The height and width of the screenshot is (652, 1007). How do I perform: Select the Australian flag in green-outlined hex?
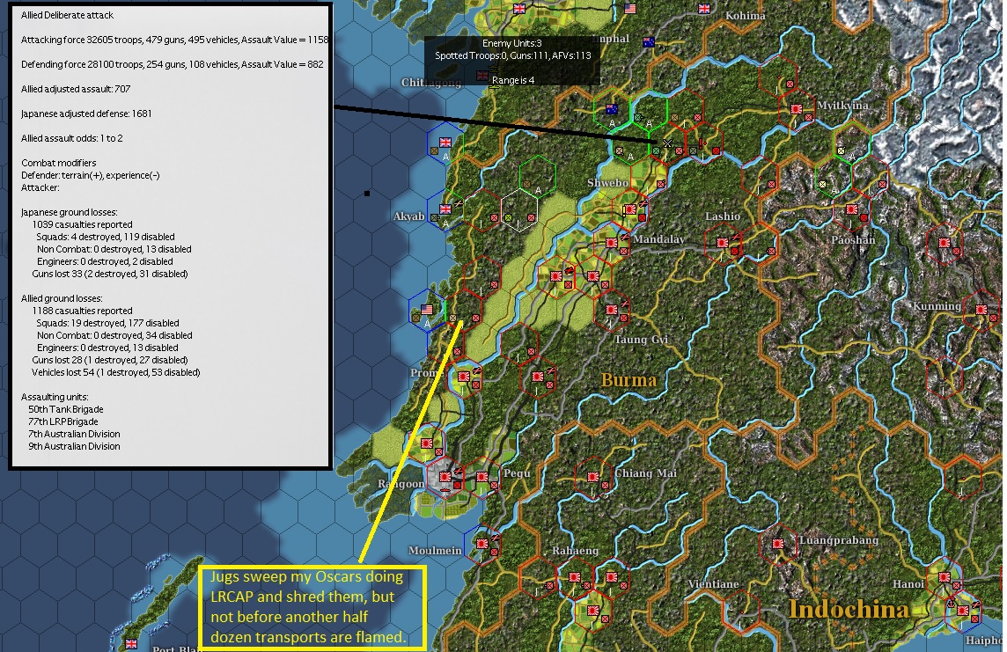point(612,109)
